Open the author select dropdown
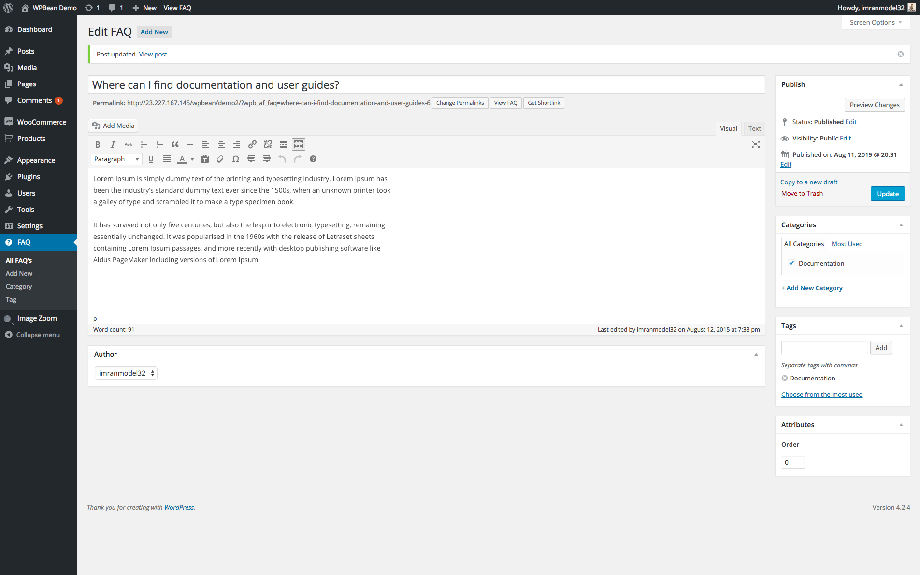Image resolution: width=920 pixels, height=575 pixels. 126,373
